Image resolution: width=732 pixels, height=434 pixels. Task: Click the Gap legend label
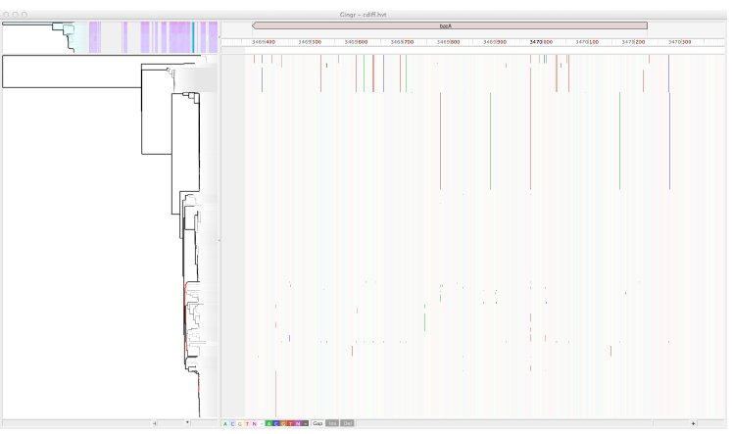click(317, 423)
